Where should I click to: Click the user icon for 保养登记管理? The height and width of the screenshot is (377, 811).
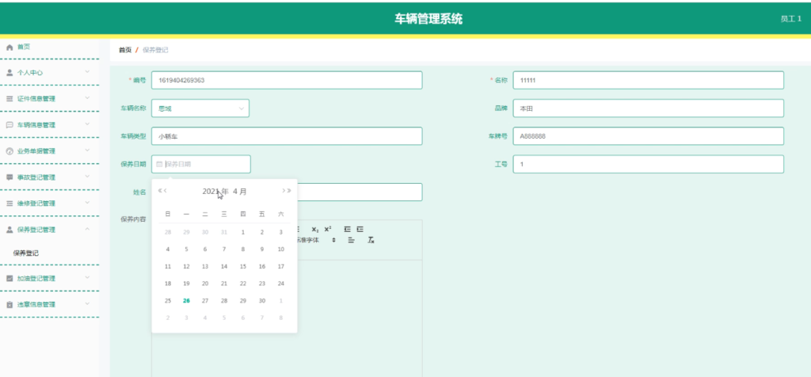(x=10, y=230)
